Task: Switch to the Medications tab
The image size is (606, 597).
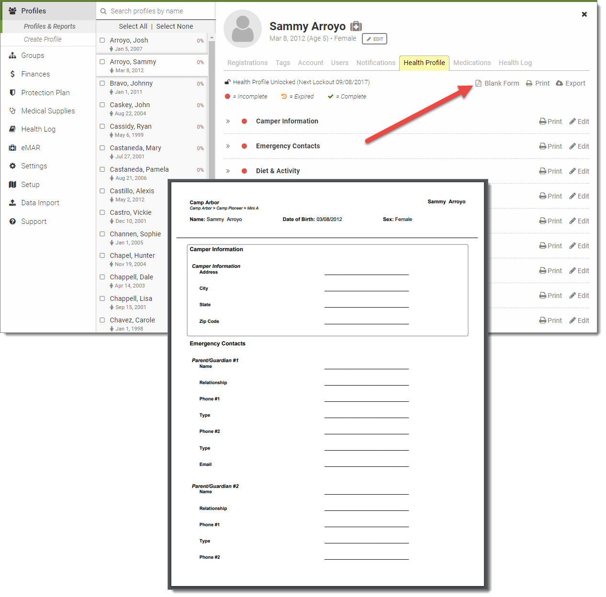Action: 471,63
